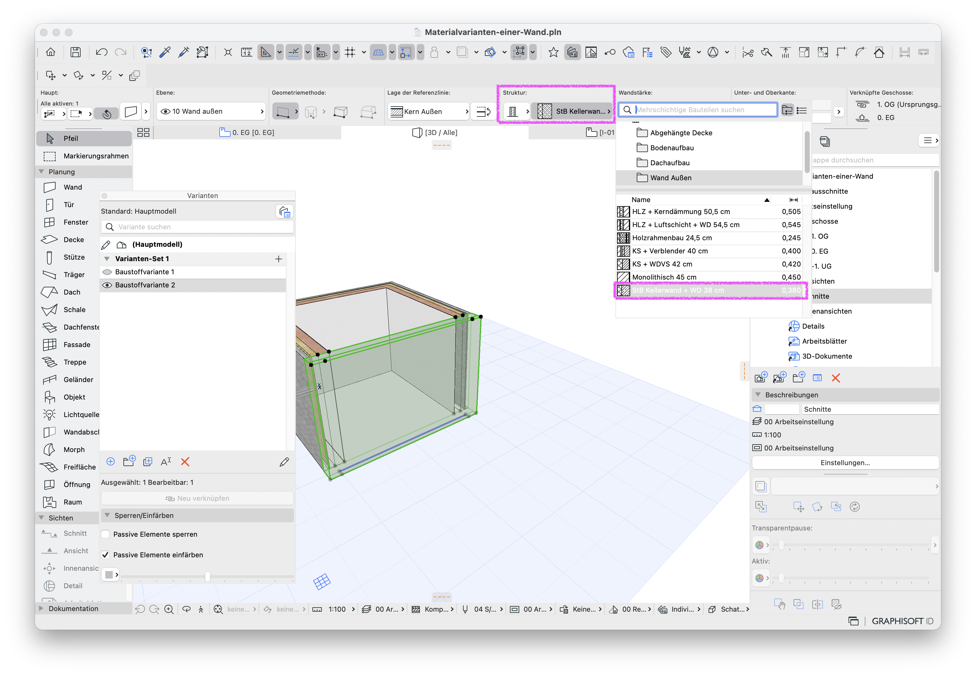The height and width of the screenshot is (676, 976).
Task: Collapse the Sperren/Einfärben section
Action: pos(107,515)
